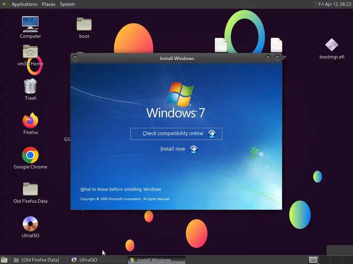The height and width of the screenshot is (264, 353).
Task: Close the Install Windows window
Action: (278, 58)
